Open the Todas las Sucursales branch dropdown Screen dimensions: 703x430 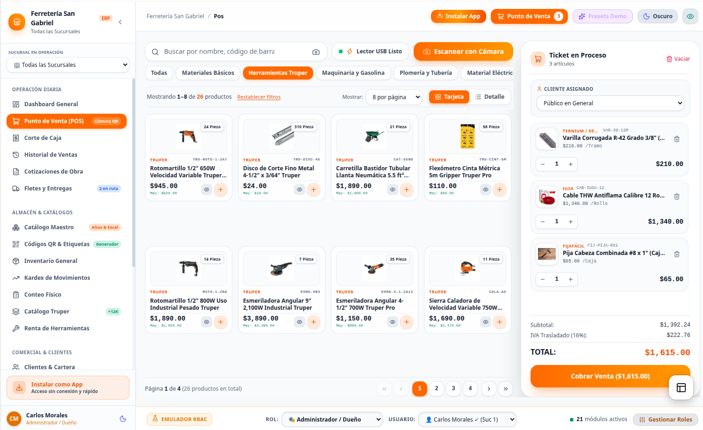(x=68, y=65)
